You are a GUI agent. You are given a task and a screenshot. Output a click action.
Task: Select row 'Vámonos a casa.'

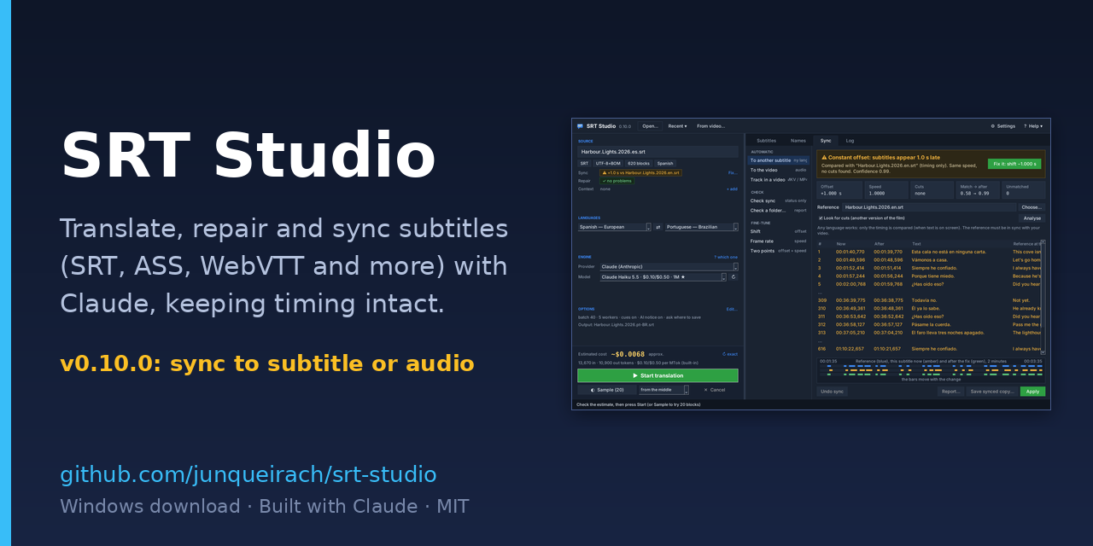[928, 259]
